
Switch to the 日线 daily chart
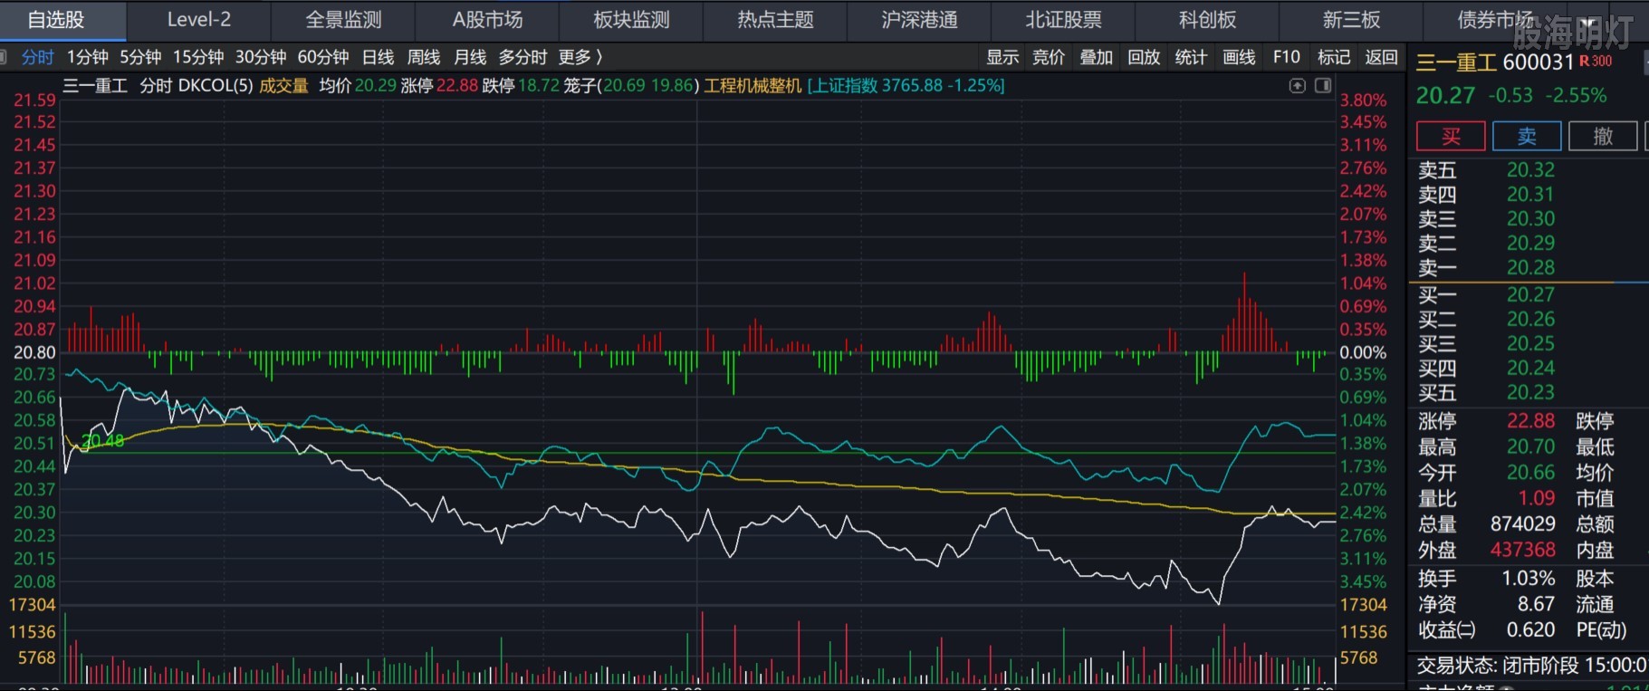(378, 57)
